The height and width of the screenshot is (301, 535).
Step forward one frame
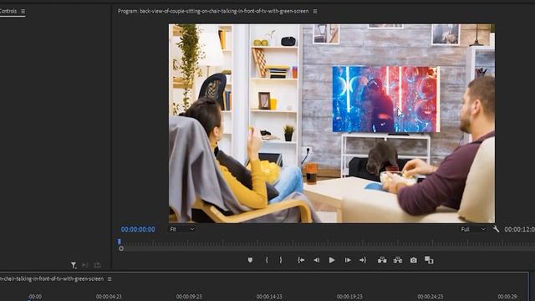(x=348, y=260)
